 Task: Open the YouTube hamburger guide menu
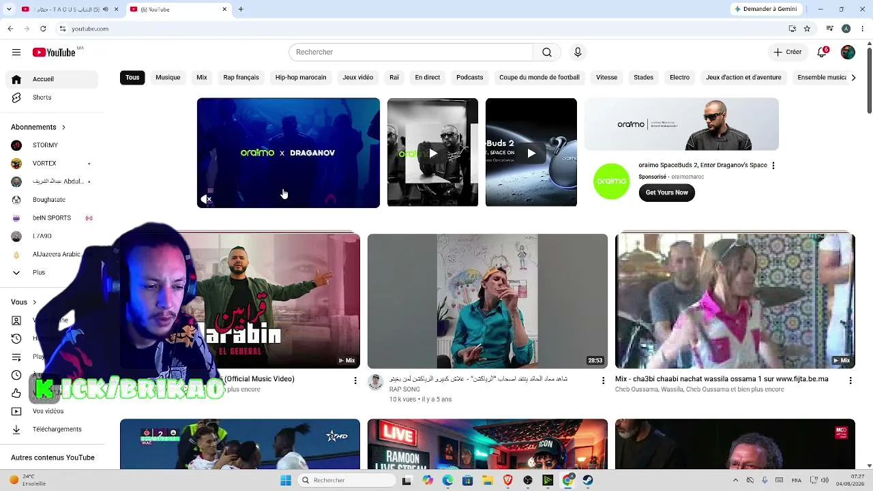tap(16, 53)
